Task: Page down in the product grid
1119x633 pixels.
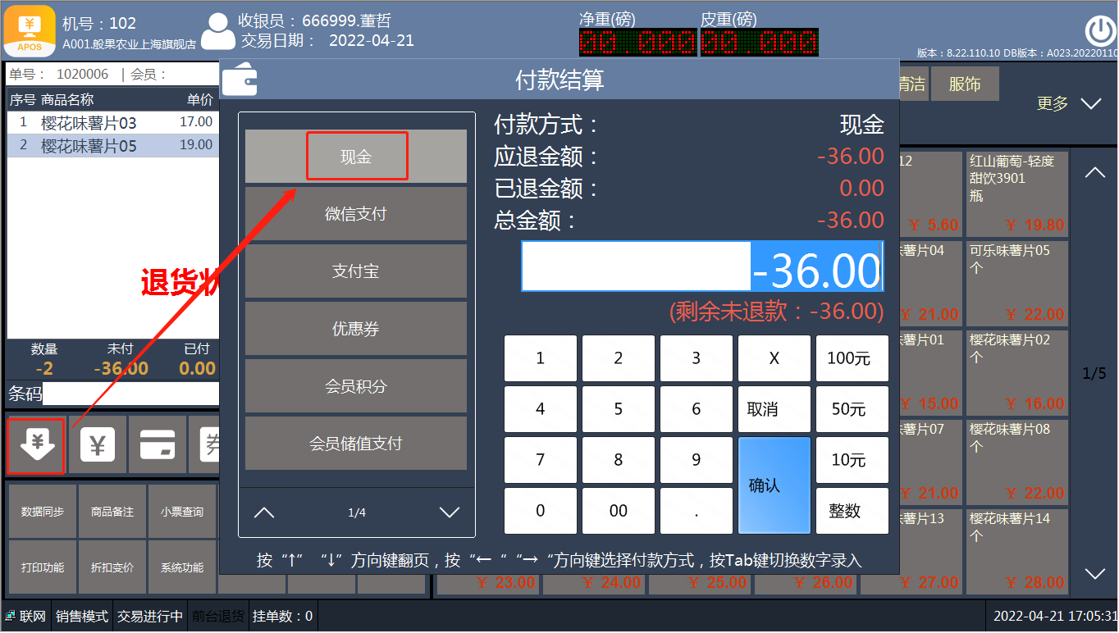Action: [x=1094, y=573]
